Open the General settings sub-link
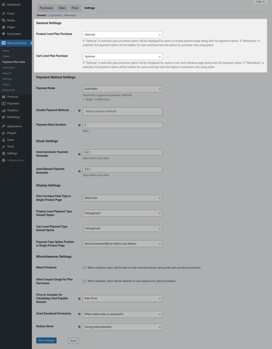The height and width of the screenshot is (349, 272). 41,15
